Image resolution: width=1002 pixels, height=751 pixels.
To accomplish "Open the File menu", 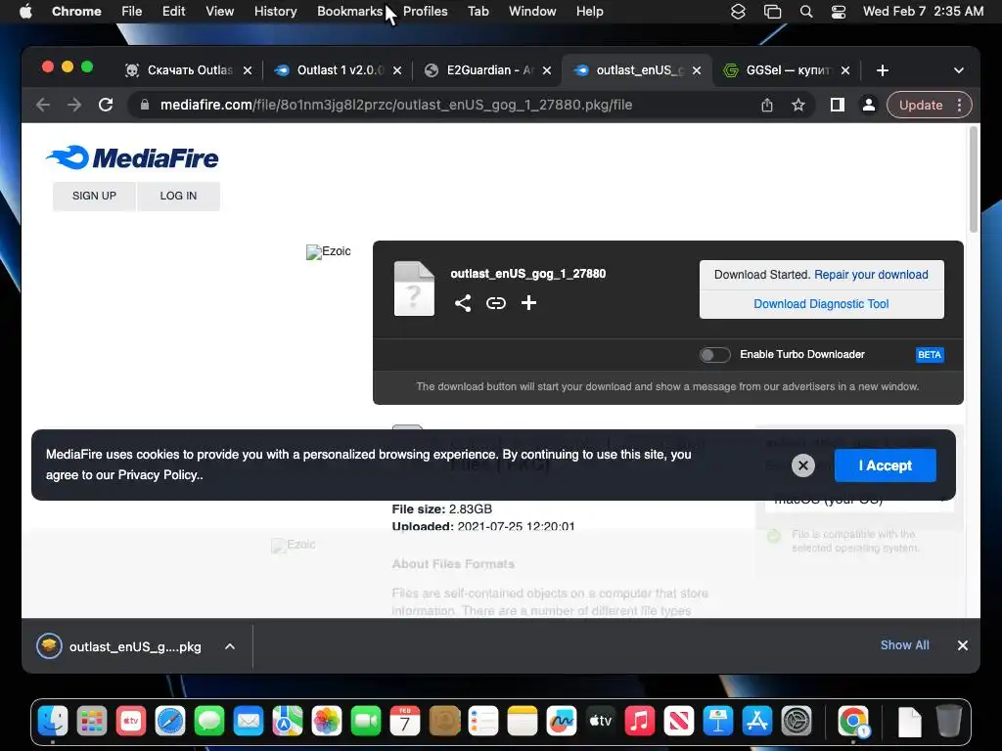I will click(x=132, y=12).
